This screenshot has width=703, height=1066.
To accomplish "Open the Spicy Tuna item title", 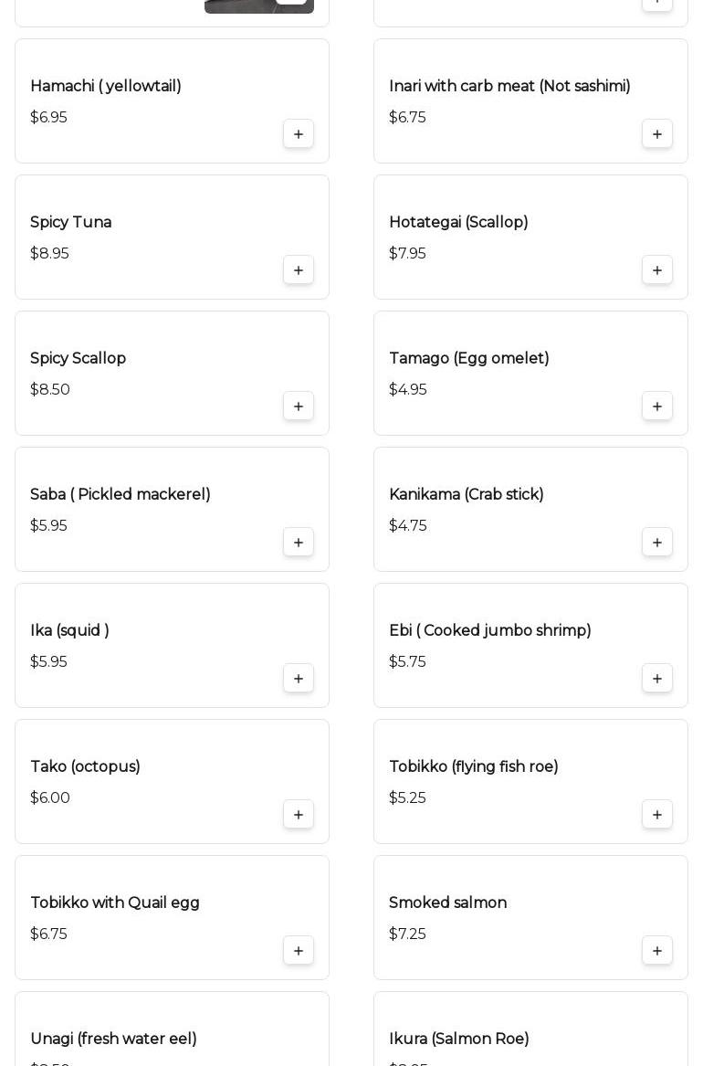I will [71, 223].
